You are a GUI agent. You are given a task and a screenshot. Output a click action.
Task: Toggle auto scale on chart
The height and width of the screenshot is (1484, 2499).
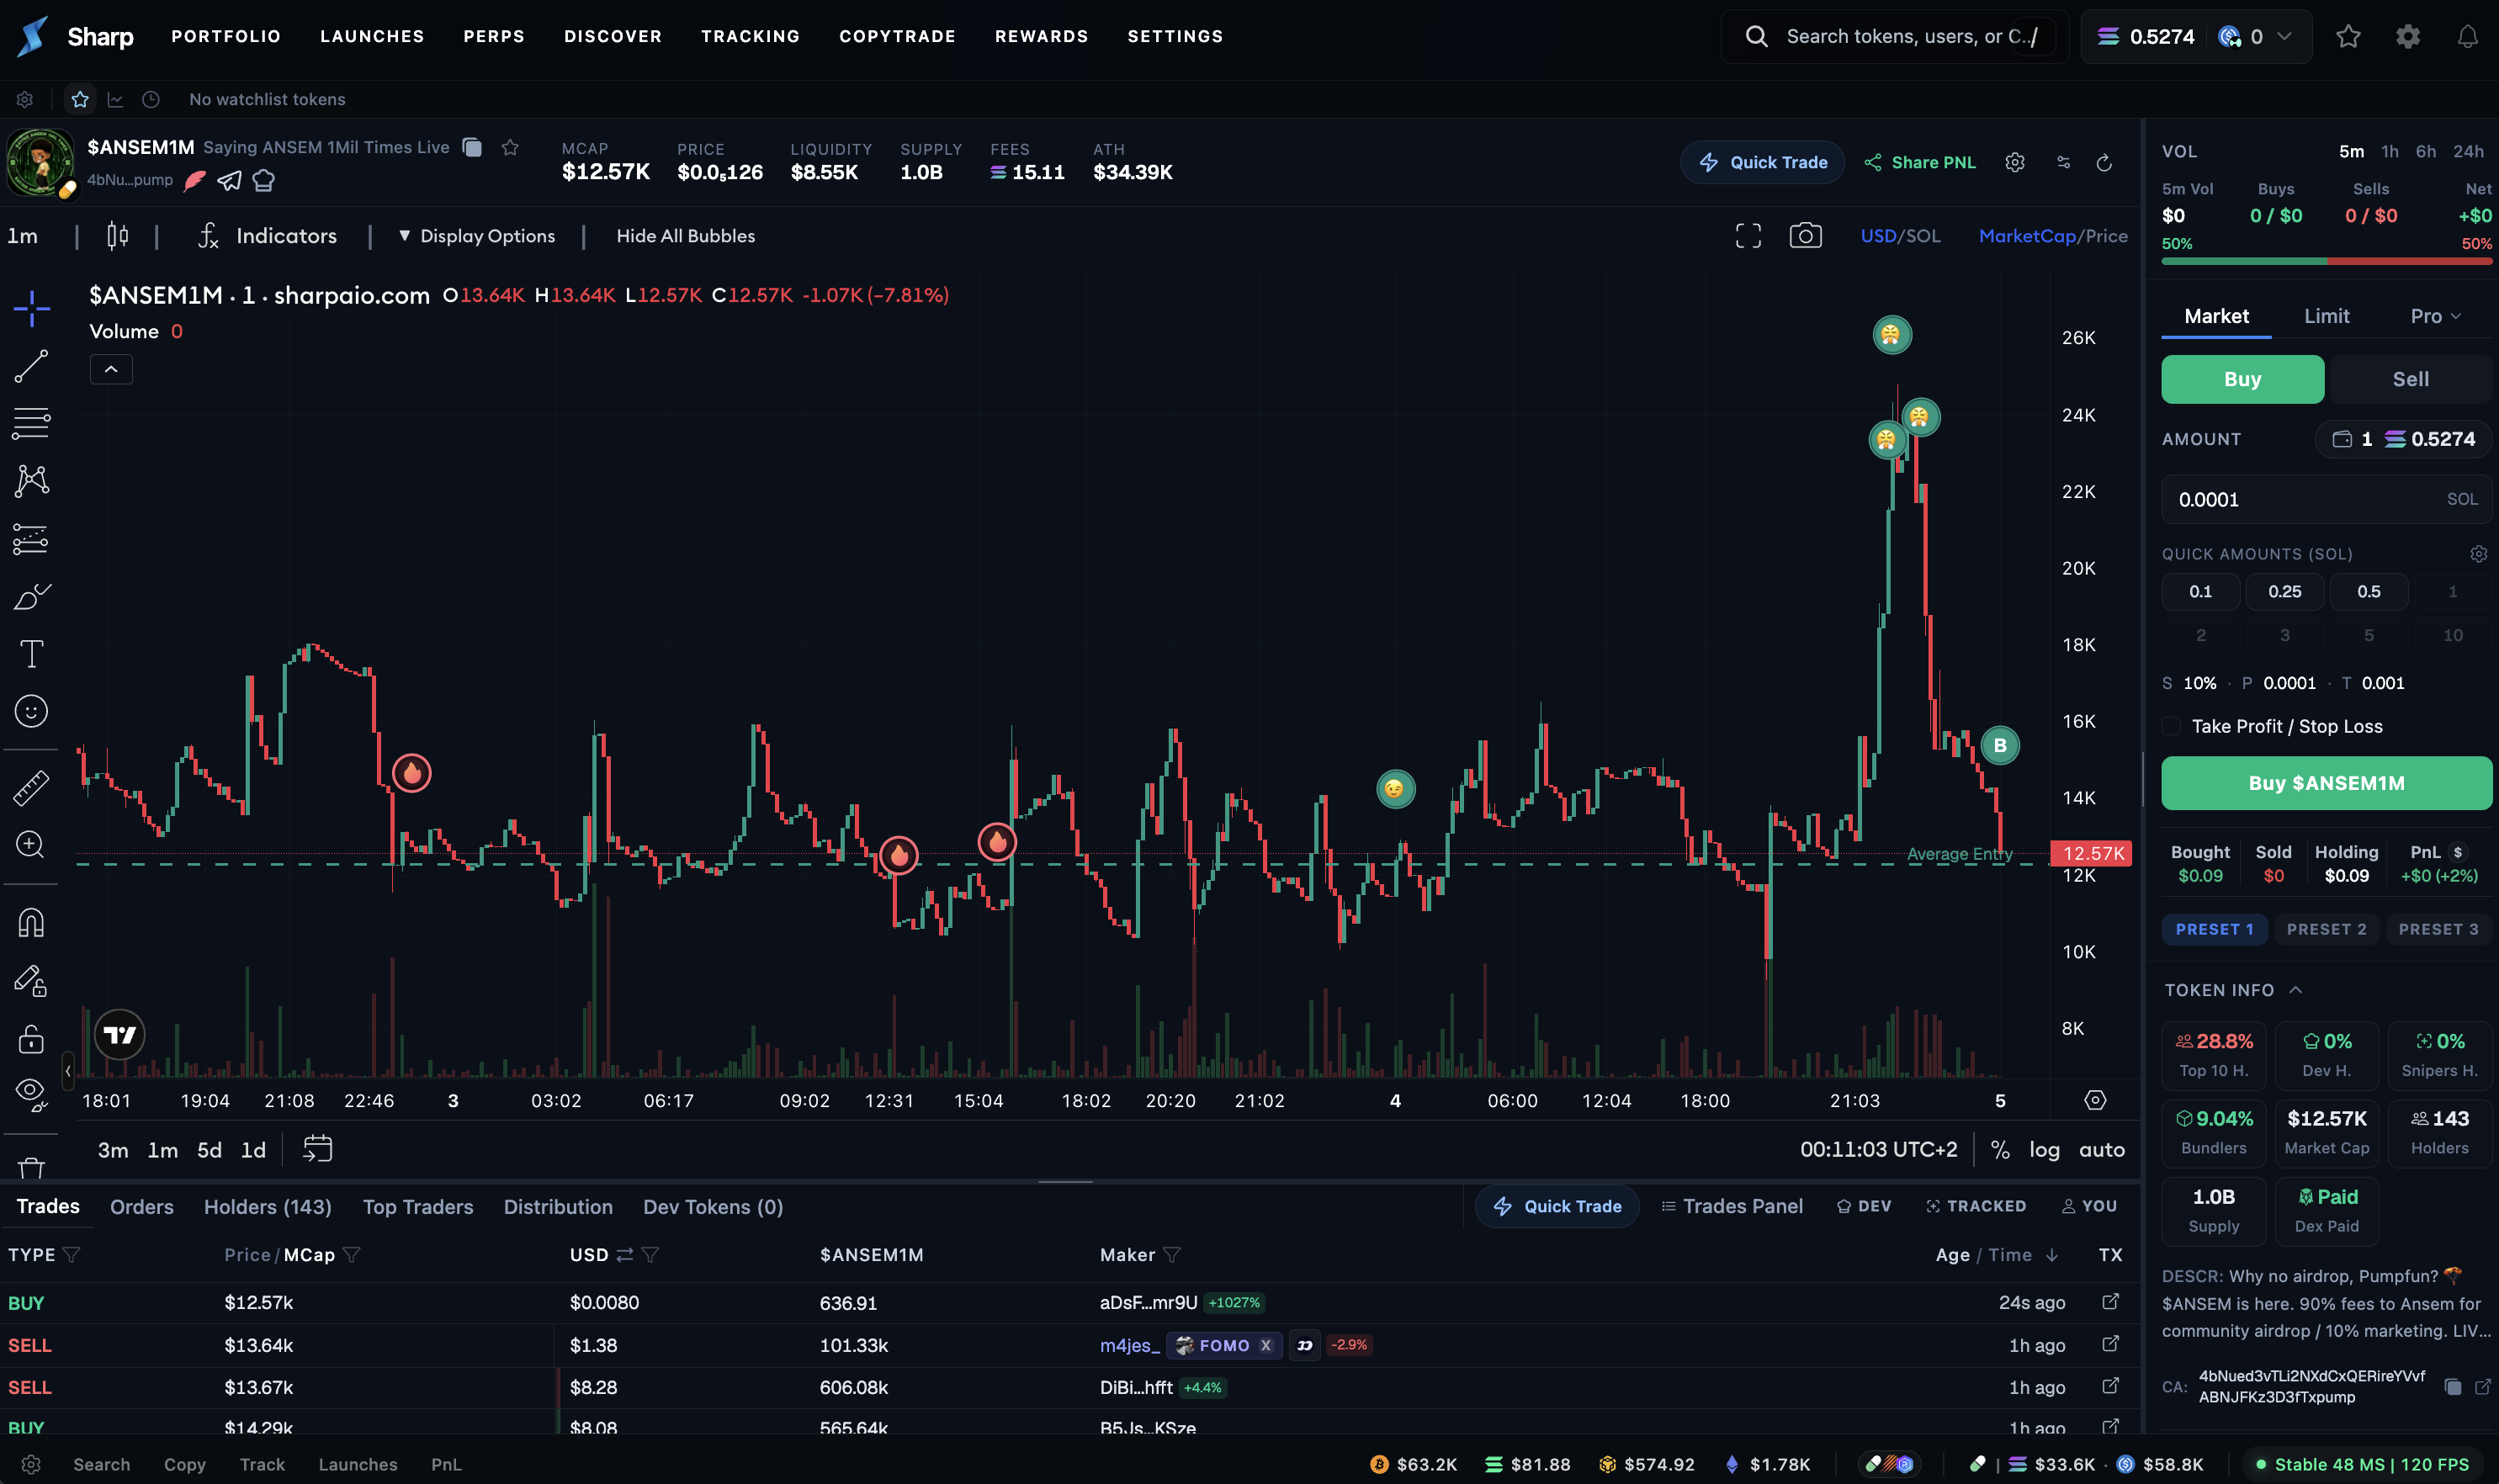(x=2101, y=1150)
